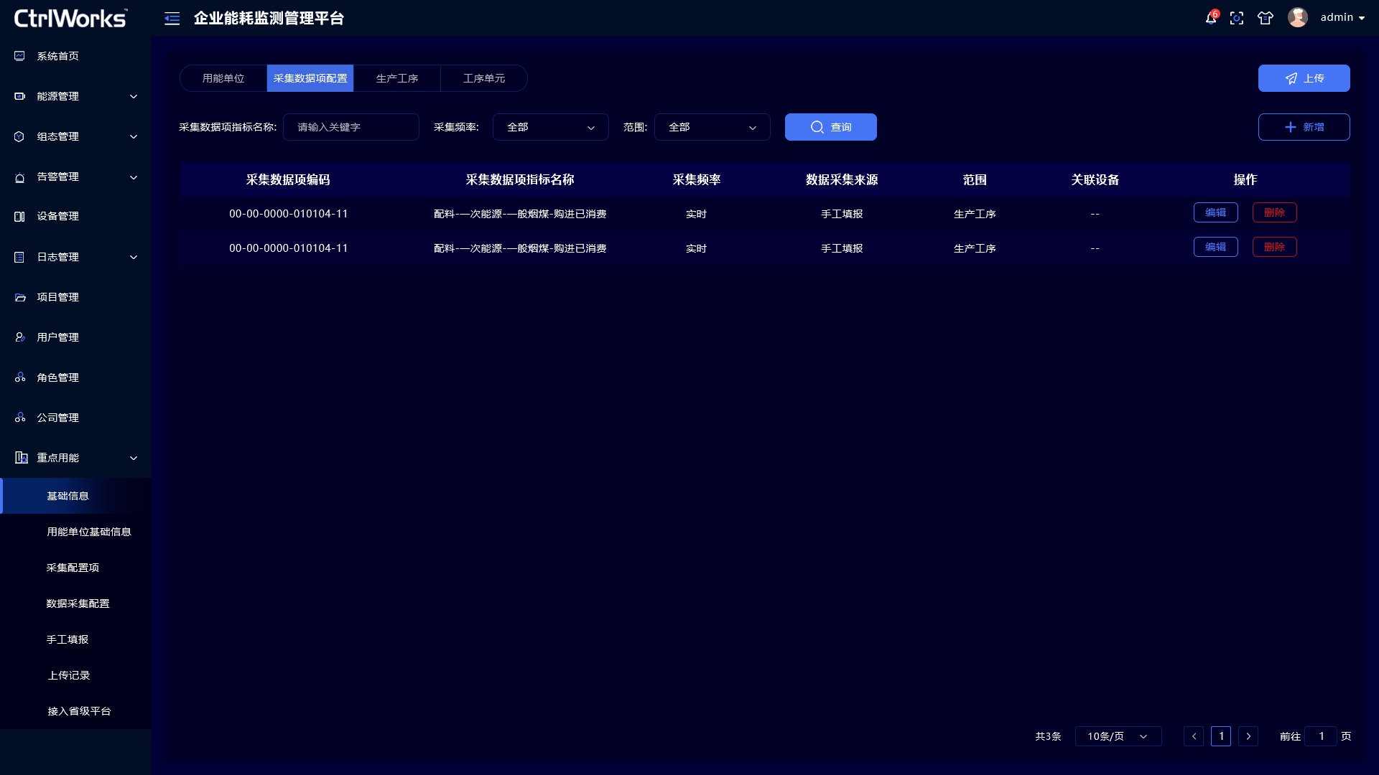
Task: Click the 新增 button
Action: coord(1304,127)
